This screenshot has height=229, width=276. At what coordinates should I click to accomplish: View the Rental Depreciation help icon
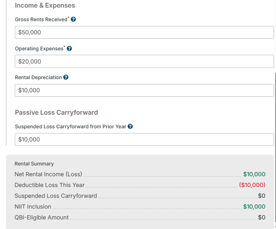[x=66, y=77]
